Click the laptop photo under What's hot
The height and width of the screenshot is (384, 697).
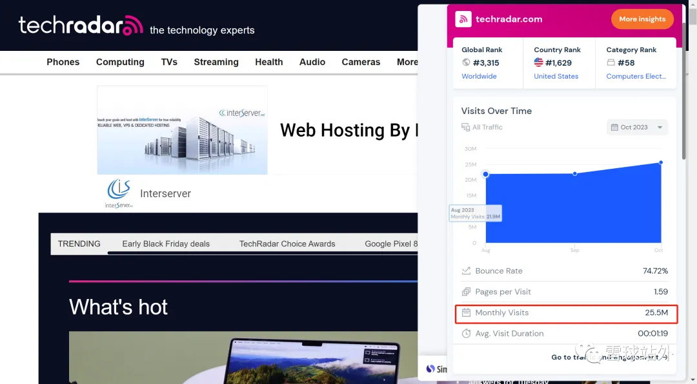click(x=243, y=358)
